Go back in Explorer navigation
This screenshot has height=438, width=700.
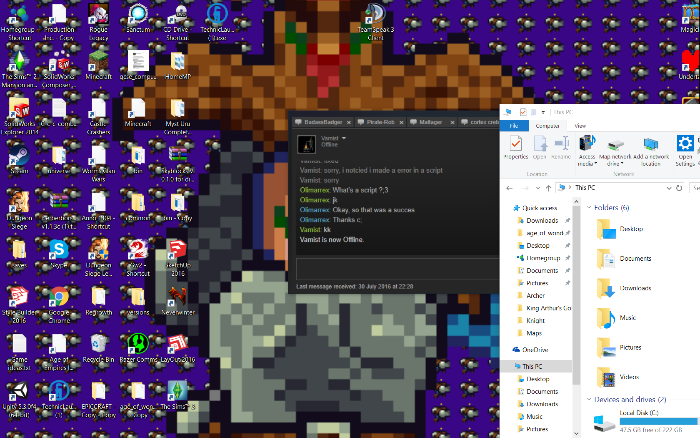point(509,188)
